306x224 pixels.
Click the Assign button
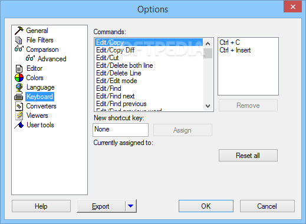pos(183,130)
